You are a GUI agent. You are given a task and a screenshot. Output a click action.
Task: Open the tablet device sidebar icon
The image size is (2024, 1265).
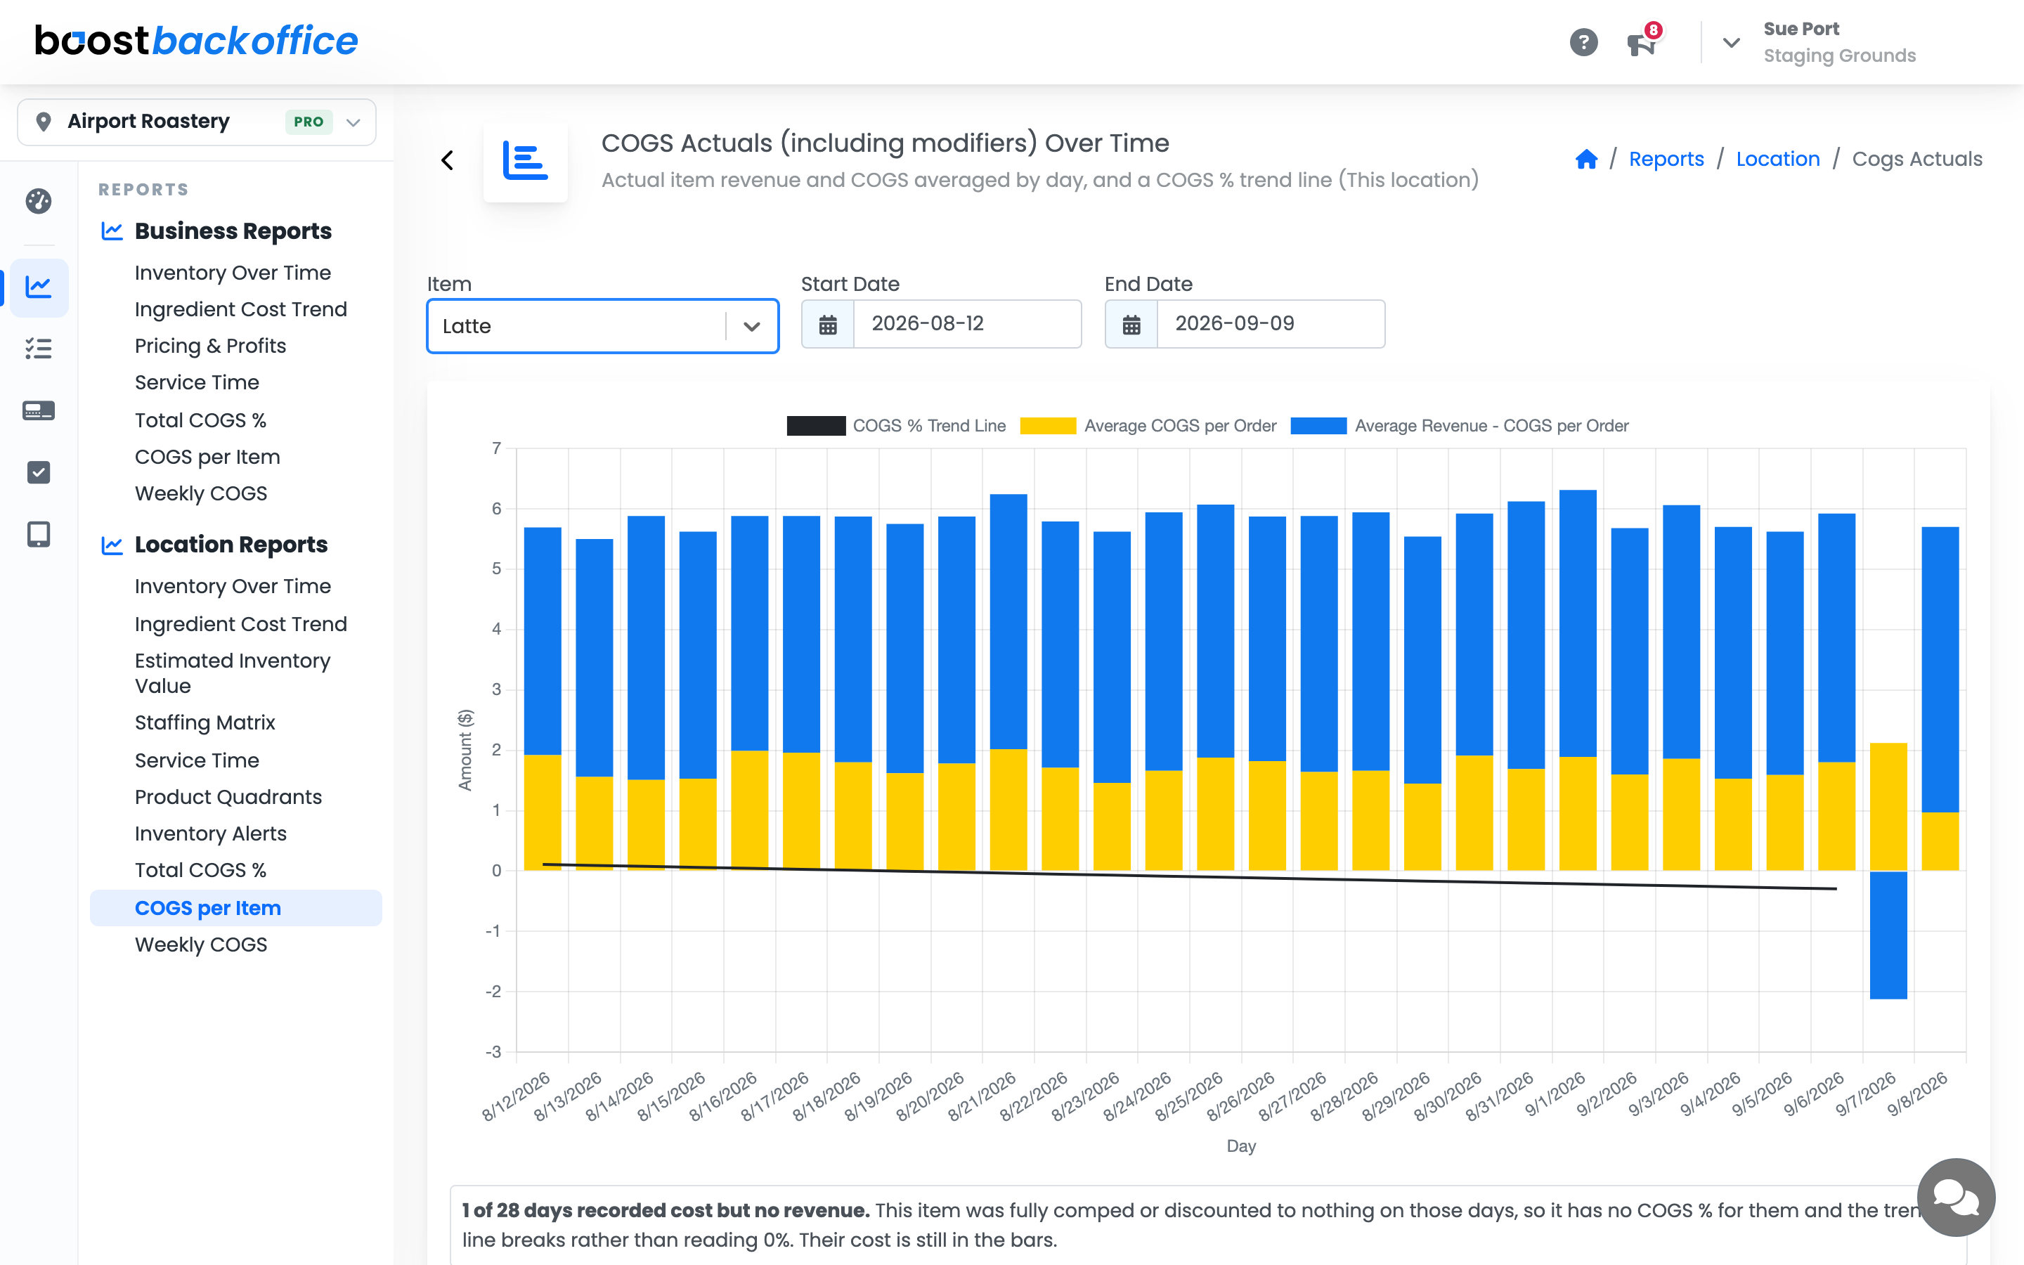pos(39,535)
